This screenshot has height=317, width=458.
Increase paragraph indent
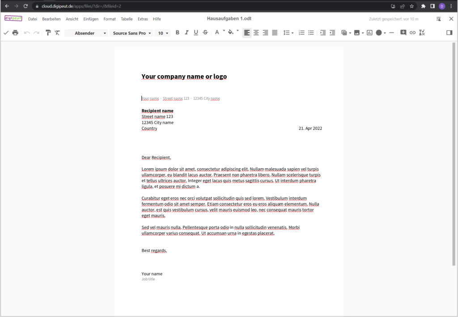[323, 33]
